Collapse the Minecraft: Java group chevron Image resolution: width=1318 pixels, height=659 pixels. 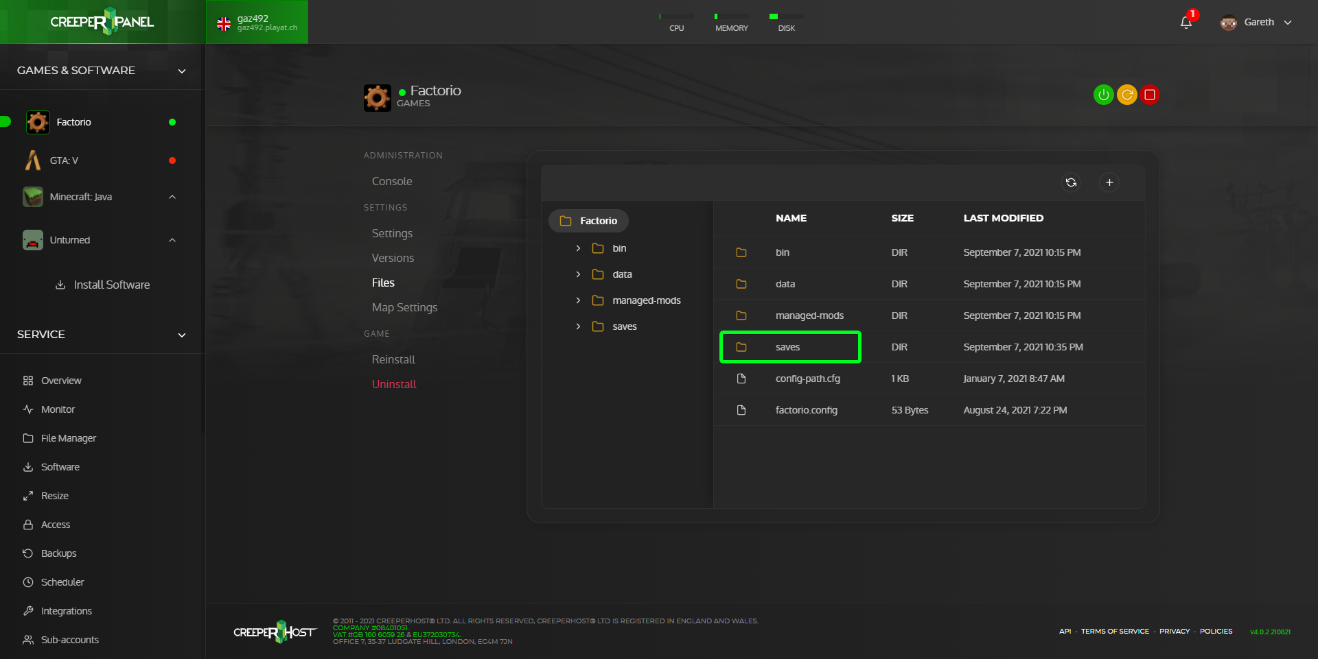coord(172,197)
